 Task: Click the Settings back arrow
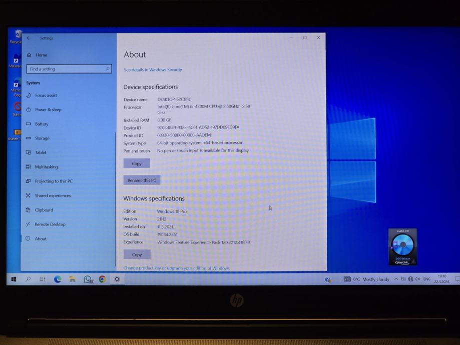click(x=29, y=38)
